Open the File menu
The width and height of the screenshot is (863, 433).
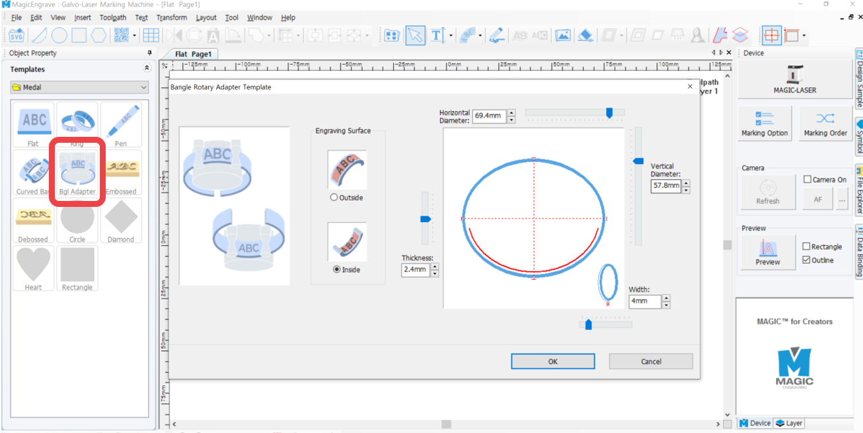[x=17, y=18]
